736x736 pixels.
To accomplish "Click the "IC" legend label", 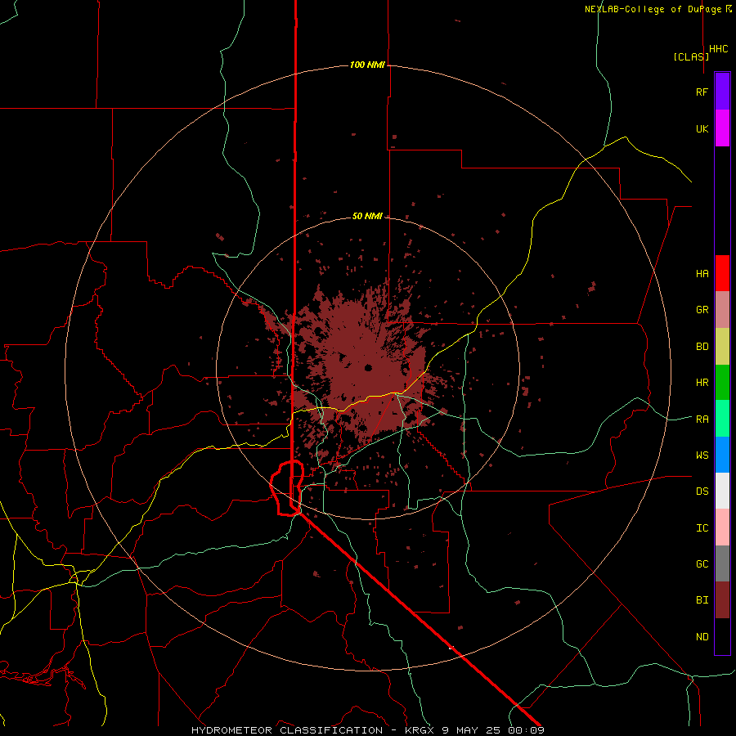I will [702, 527].
